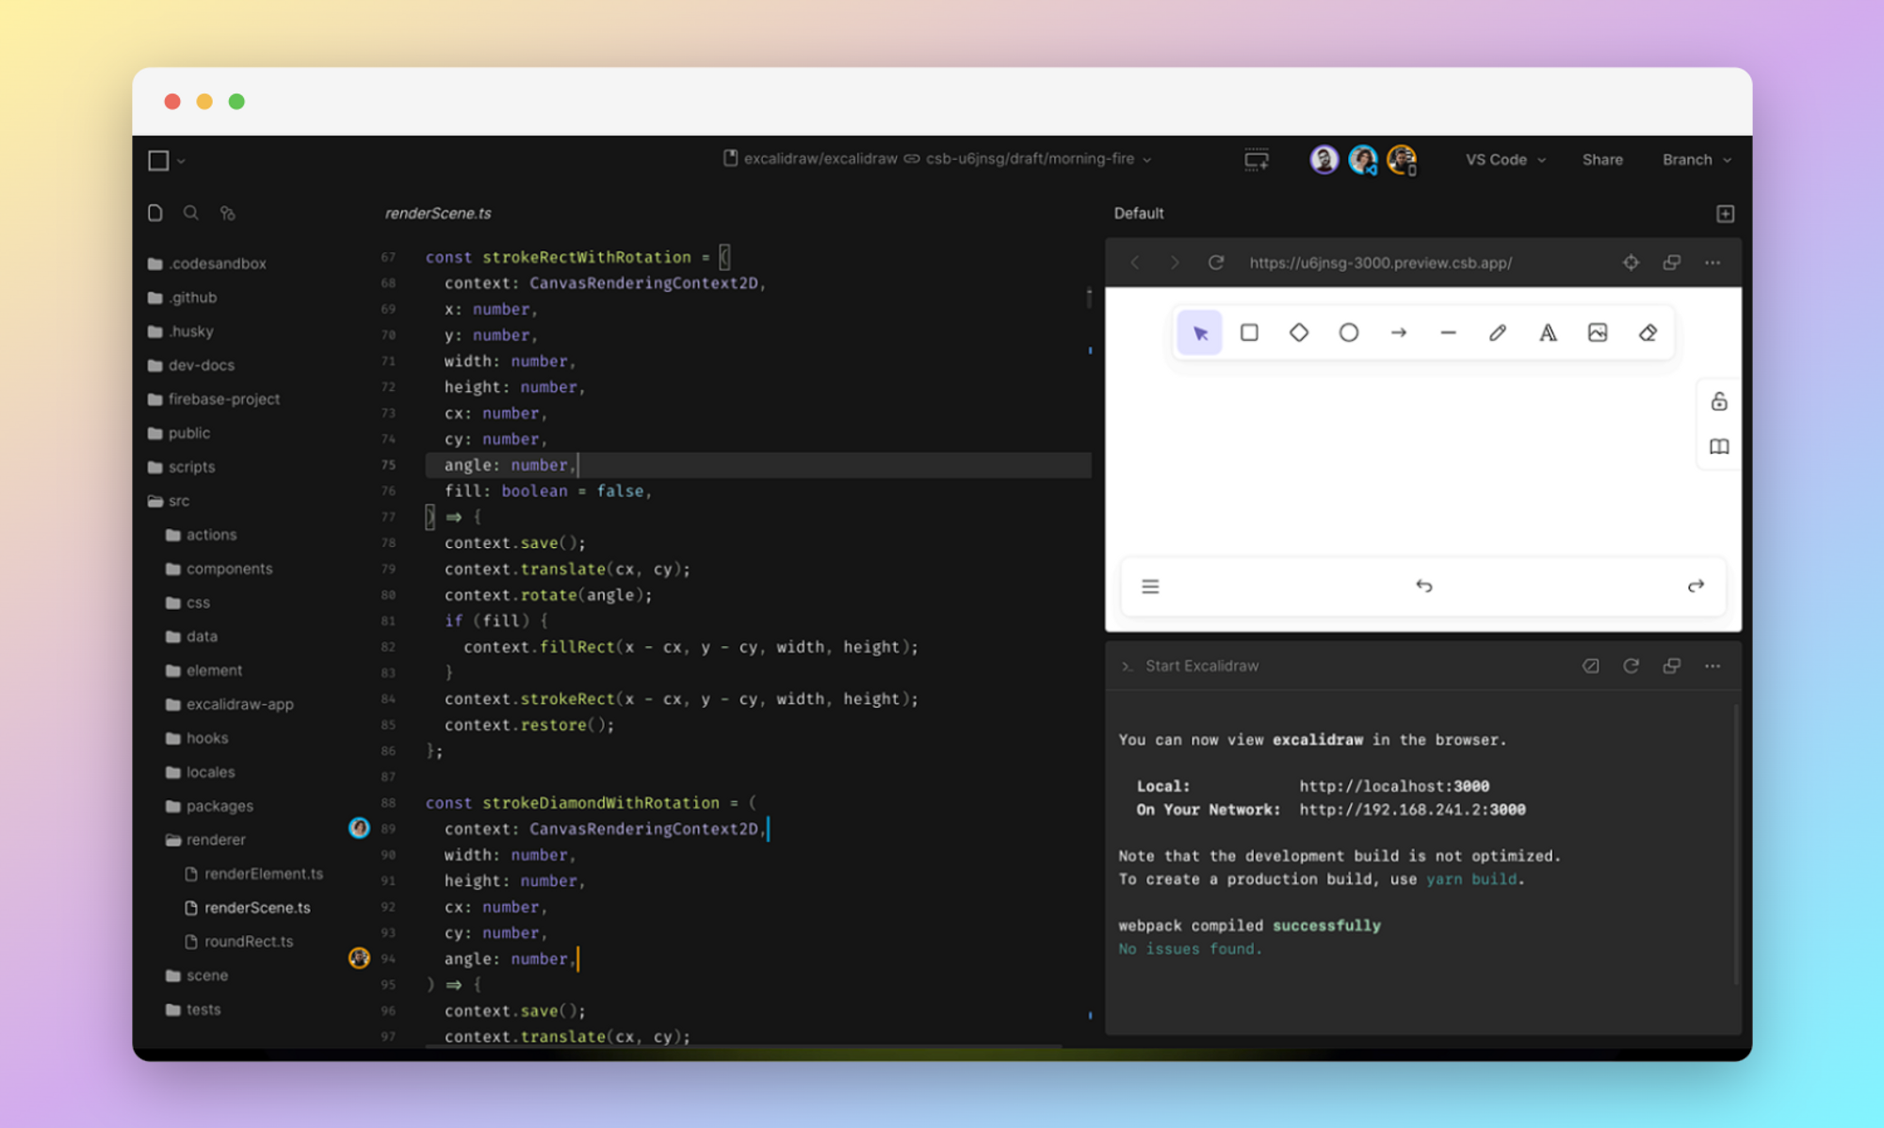The width and height of the screenshot is (1884, 1128).
Task: Open the hamburger menu in Excalidraw
Action: [x=1149, y=586]
